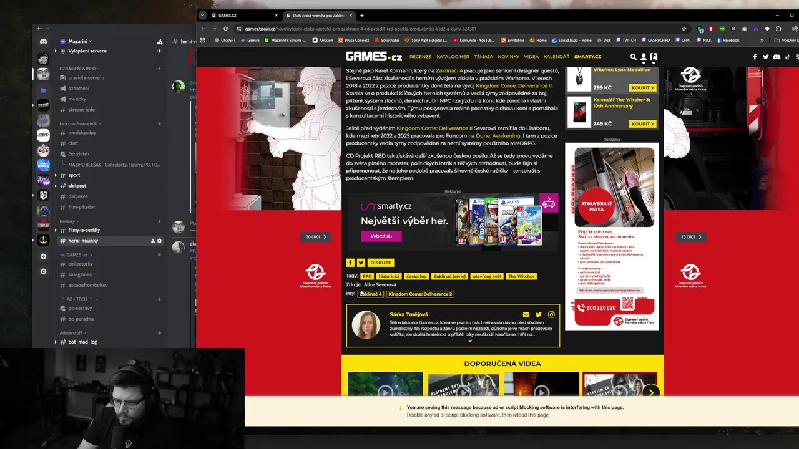Open KATALOG HER menu item

click(453, 57)
